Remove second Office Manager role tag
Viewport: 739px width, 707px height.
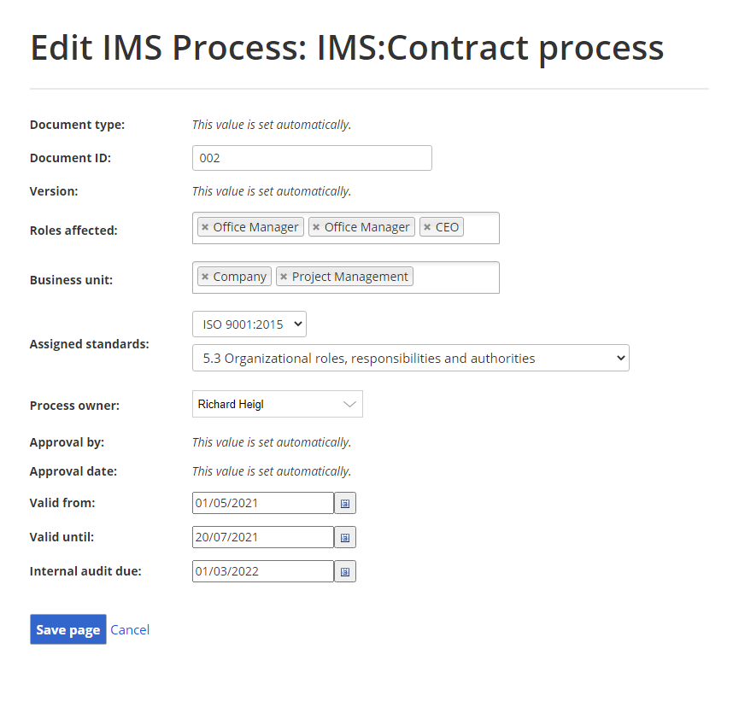pos(316,227)
